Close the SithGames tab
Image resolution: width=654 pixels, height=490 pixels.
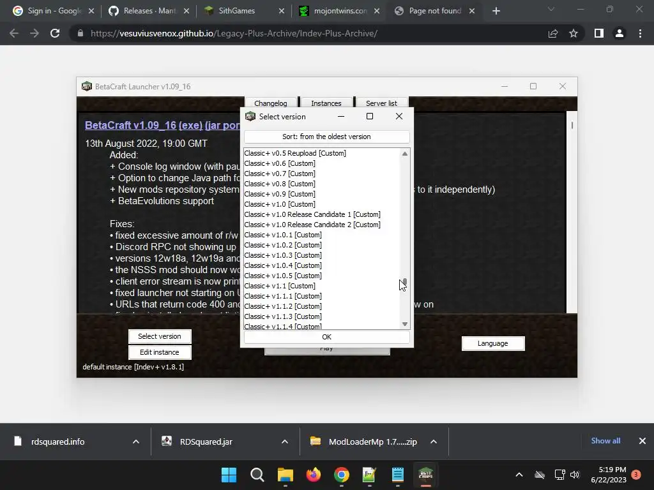(x=282, y=11)
